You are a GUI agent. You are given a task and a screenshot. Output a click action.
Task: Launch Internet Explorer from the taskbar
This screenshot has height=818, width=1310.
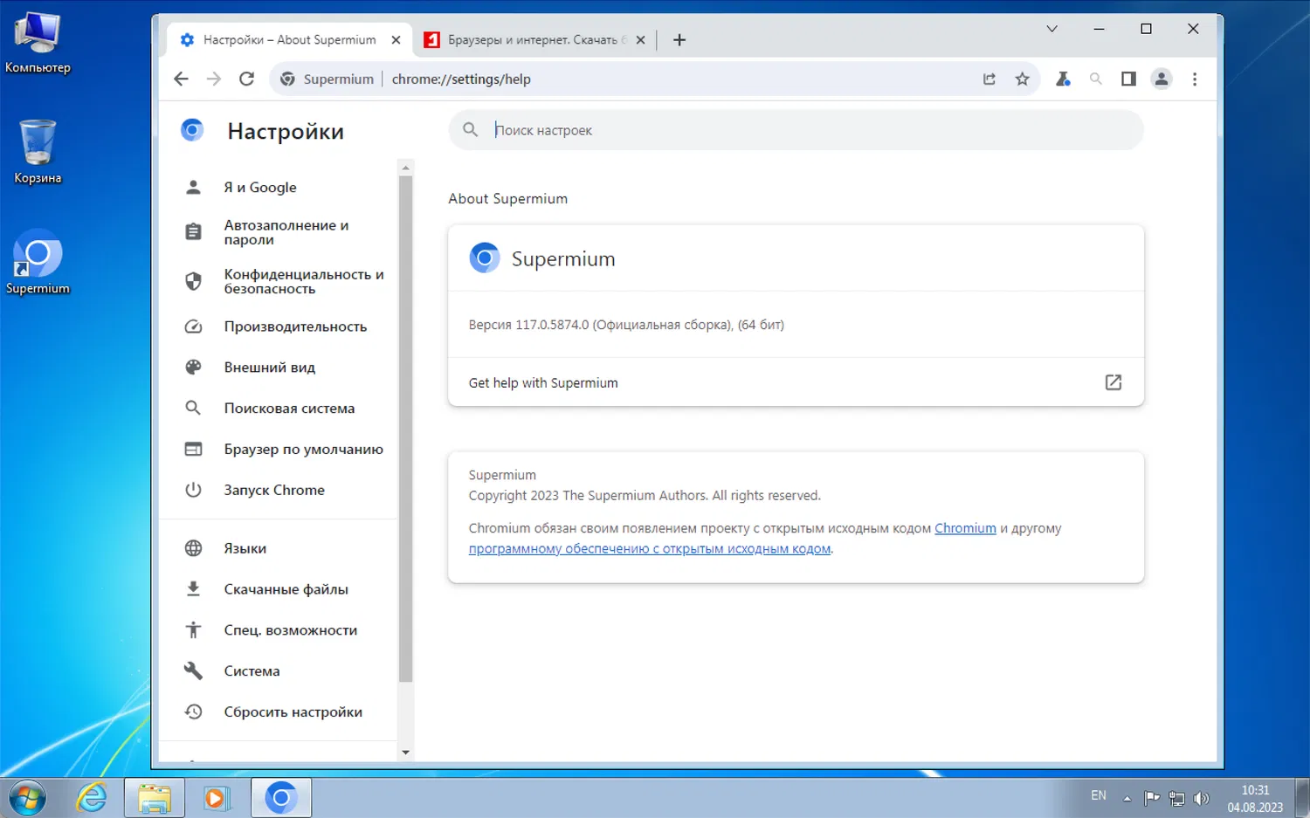coord(91,798)
